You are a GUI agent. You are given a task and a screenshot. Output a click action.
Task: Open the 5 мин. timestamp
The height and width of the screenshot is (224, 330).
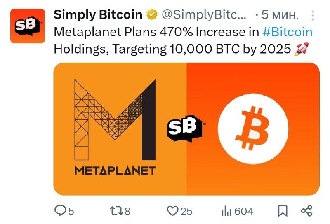coord(280,15)
